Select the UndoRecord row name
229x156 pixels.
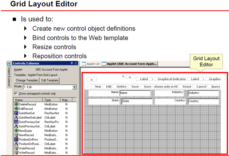[x=27, y=148]
